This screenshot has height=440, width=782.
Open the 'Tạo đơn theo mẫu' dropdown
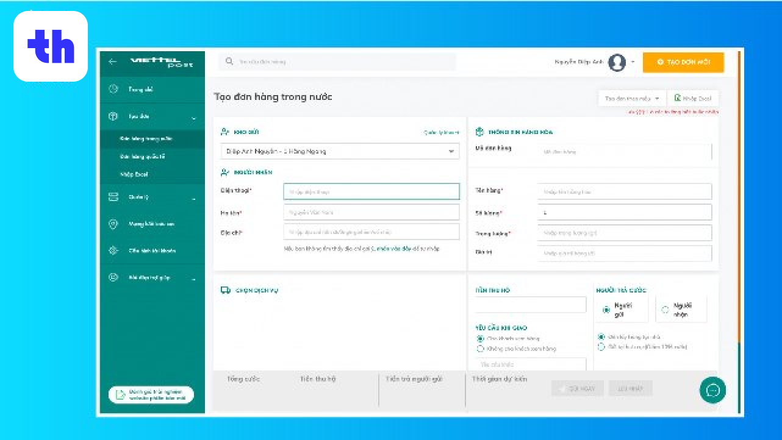(631, 98)
